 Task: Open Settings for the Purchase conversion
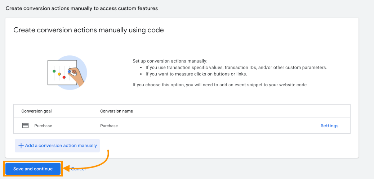pos(329,126)
